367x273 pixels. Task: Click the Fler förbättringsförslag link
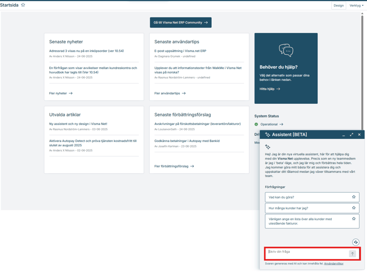click(x=174, y=166)
